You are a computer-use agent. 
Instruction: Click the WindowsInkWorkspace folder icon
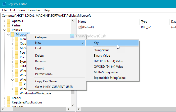(17, 93)
